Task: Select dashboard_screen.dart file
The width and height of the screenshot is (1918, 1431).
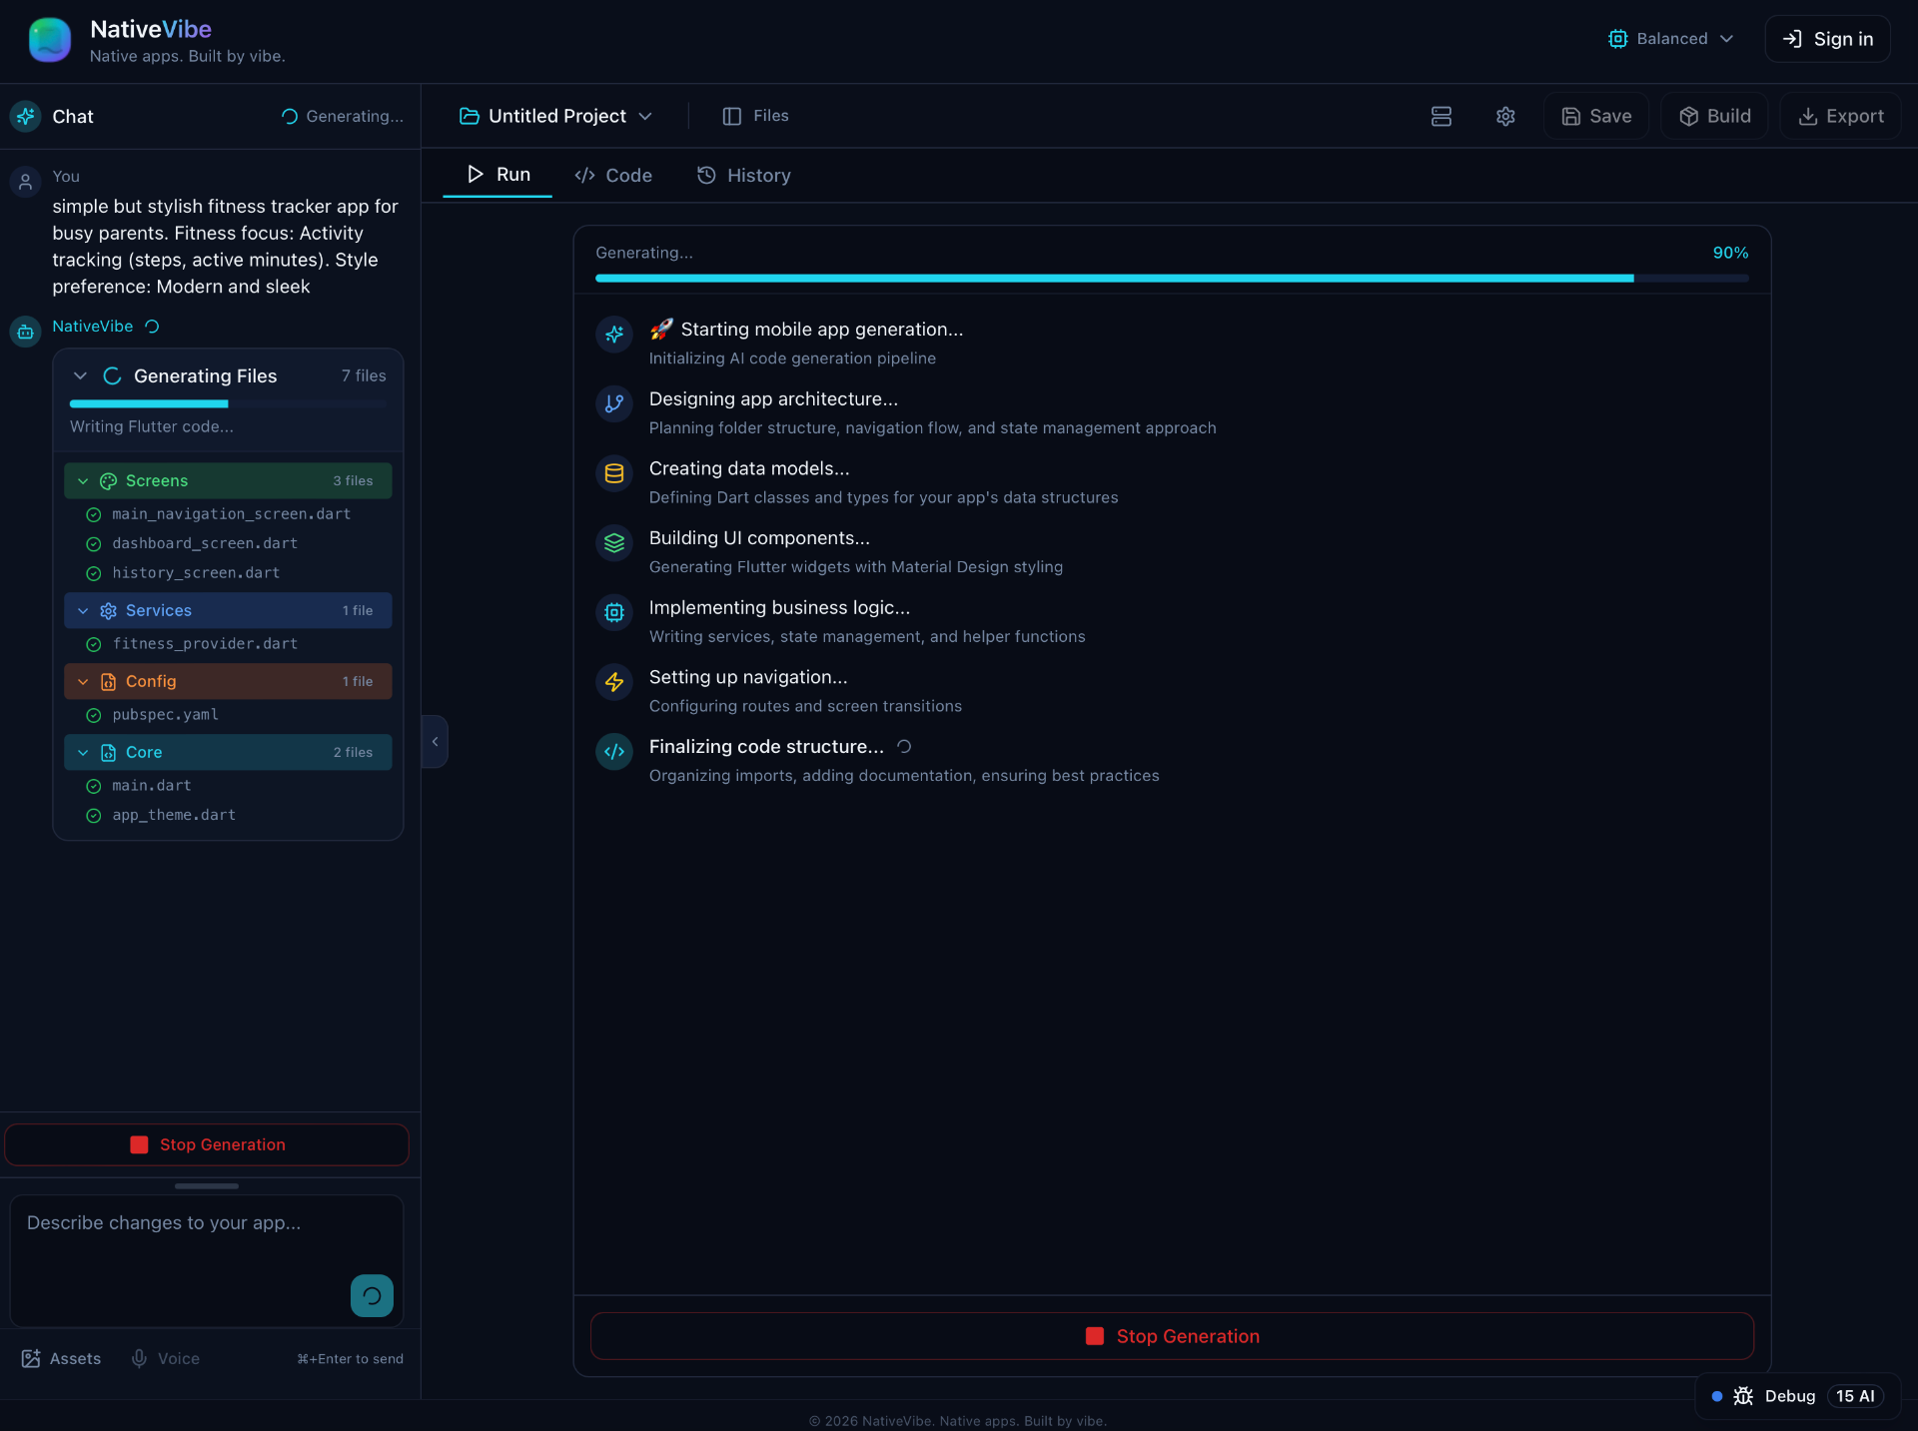Action: (205, 544)
